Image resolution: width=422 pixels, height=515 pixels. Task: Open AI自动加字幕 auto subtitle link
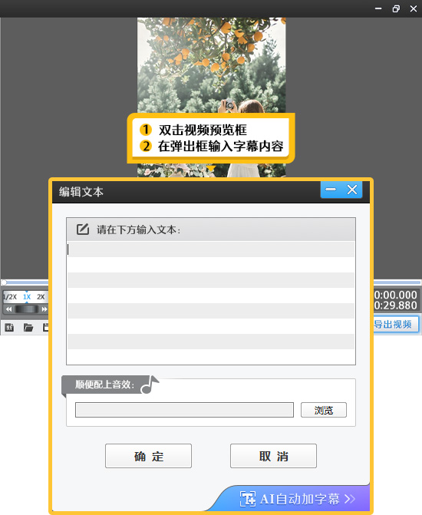pos(297,499)
